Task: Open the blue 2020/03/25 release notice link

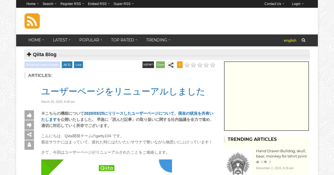Action: pos(127,116)
